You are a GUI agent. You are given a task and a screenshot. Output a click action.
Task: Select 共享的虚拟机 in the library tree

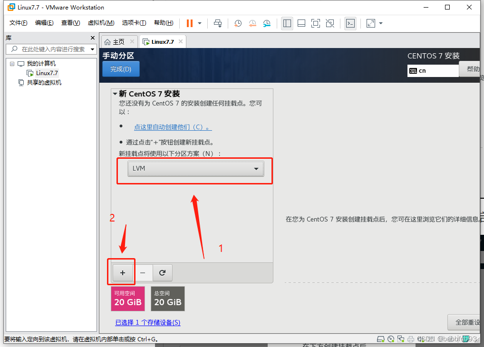[44, 82]
